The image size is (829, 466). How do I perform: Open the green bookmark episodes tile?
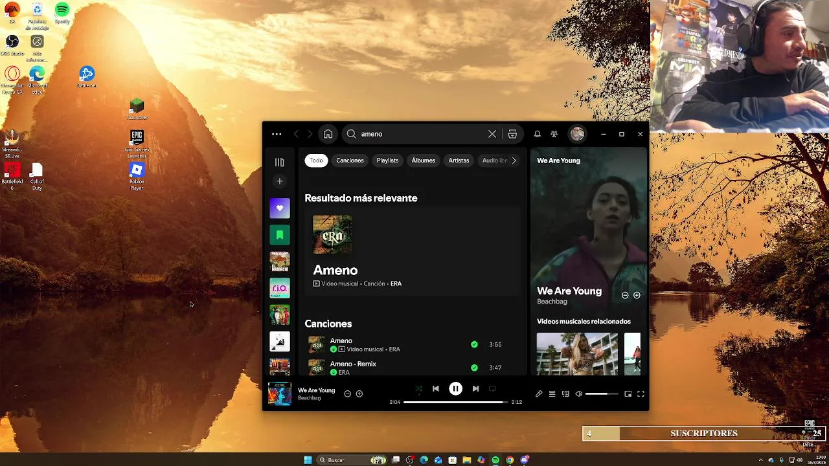[x=280, y=235]
